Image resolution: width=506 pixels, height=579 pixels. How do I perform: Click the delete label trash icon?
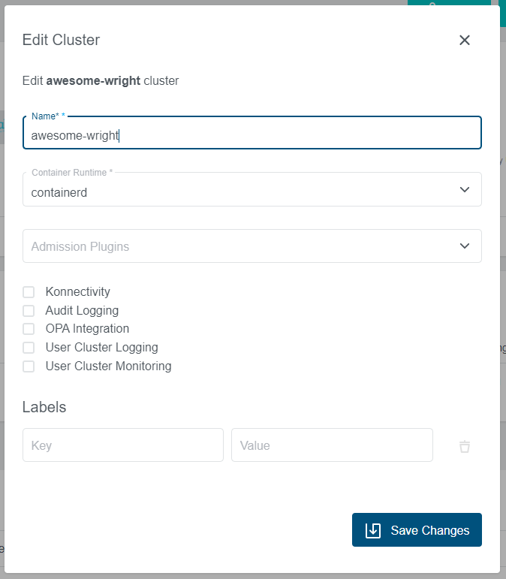click(x=465, y=446)
